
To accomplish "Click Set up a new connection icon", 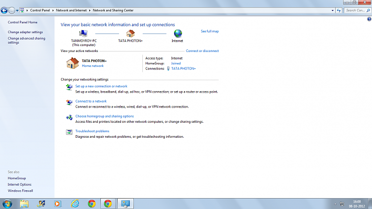I will coord(69,87).
